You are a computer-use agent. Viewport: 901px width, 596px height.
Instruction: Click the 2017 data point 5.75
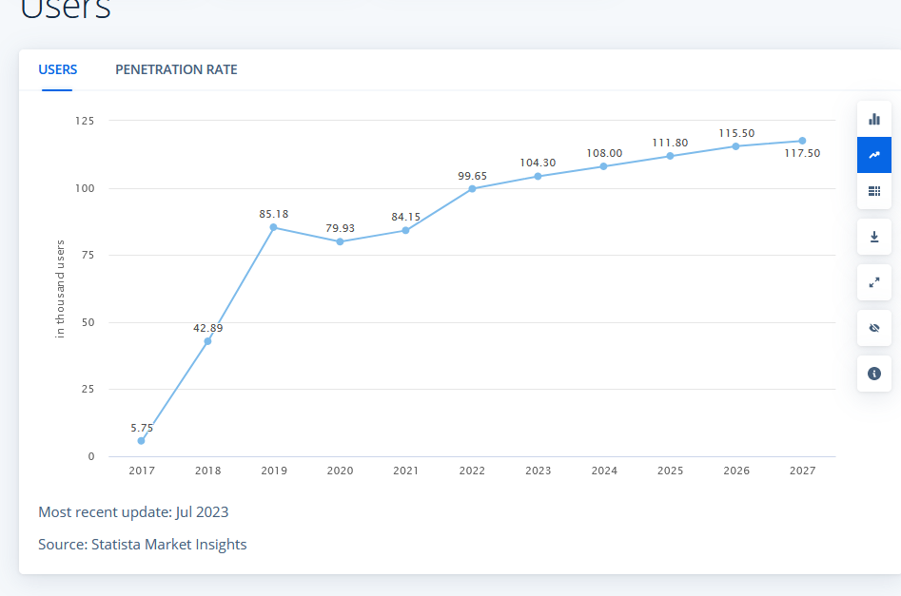(x=142, y=441)
